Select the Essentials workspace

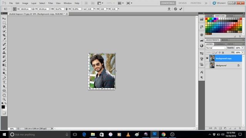pos(168,3)
